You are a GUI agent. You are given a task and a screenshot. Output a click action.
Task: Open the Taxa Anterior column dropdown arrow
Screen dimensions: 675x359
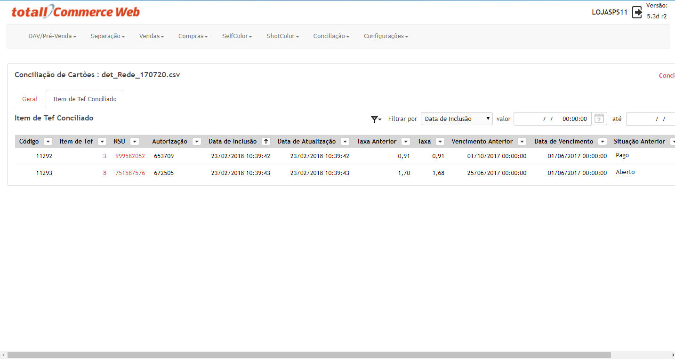click(x=405, y=141)
